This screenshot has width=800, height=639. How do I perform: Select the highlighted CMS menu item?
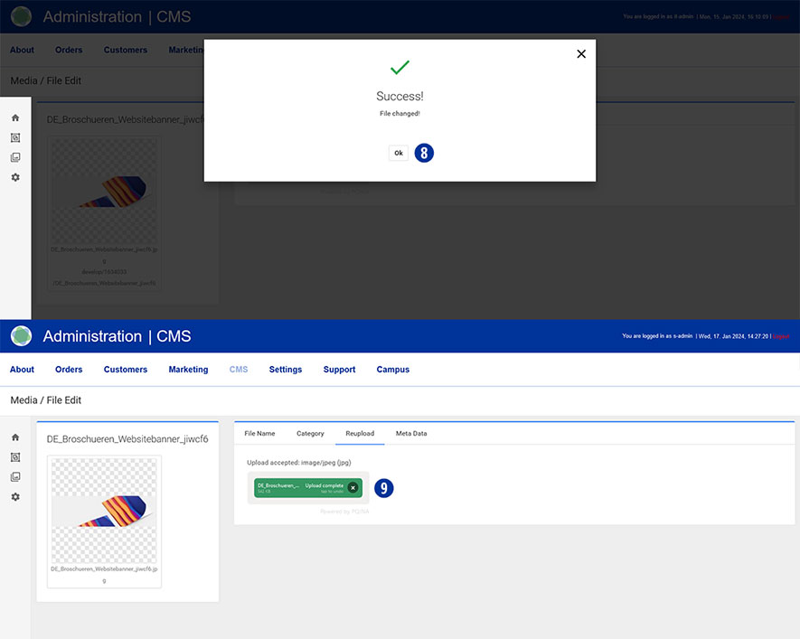pos(239,370)
